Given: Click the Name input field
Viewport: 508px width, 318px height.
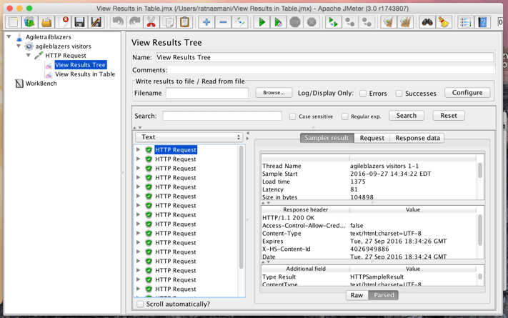Looking at the screenshot, I should click(x=324, y=57).
